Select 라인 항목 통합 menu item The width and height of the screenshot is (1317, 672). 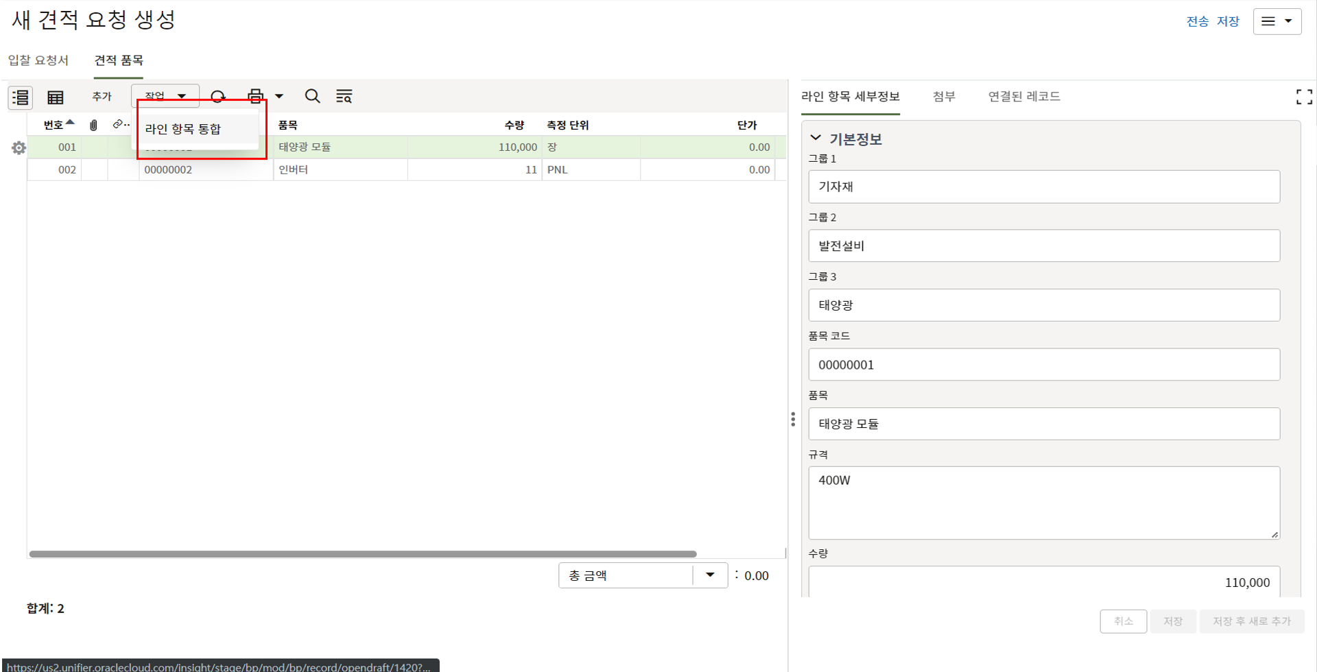[183, 129]
